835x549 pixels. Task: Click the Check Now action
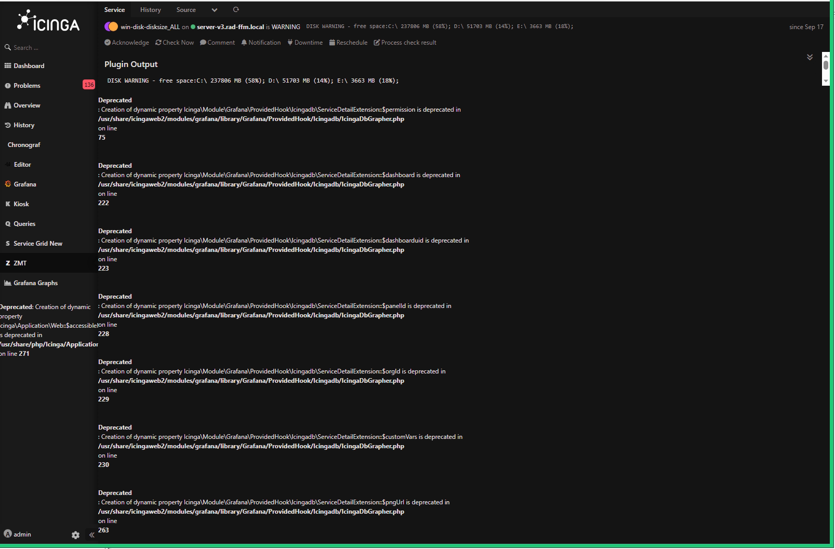[x=174, y=42]
